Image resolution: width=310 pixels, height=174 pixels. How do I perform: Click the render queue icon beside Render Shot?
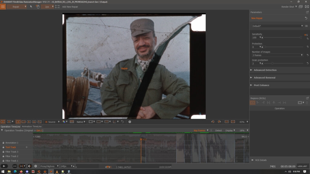(301, 7)
